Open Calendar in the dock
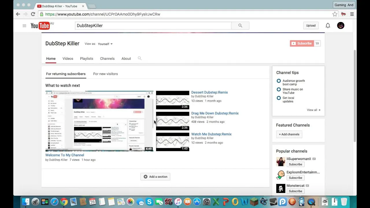The image size is (370, 208). [x=92, y=202]
